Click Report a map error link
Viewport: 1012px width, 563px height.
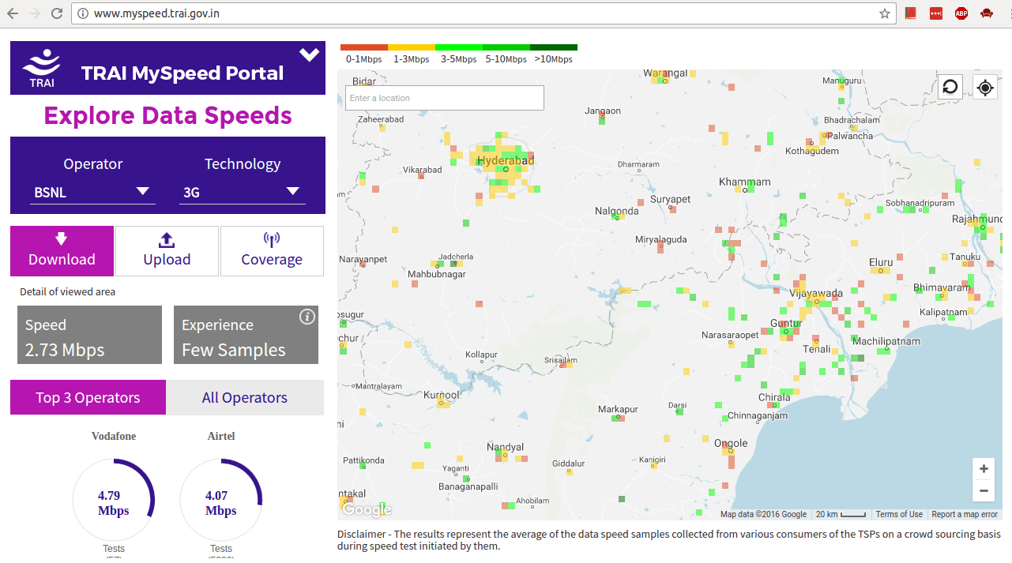point(965,514)
